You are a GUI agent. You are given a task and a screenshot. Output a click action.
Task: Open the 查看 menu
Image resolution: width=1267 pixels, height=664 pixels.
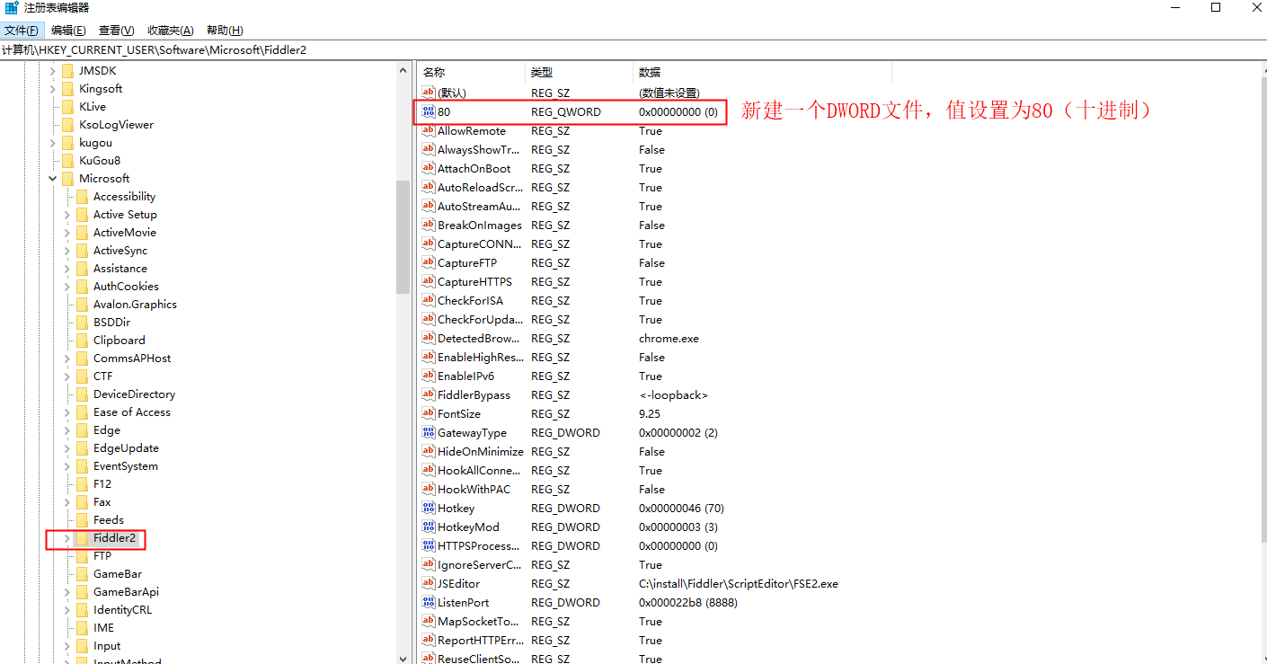pos(116,30)
